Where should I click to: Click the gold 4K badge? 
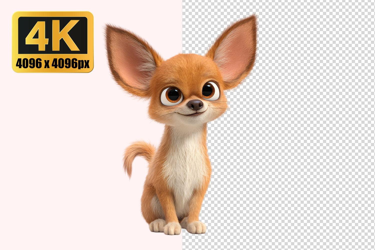[x=53, y=42]
